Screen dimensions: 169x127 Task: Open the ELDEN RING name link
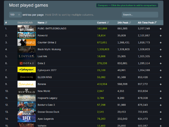[45, 77]
